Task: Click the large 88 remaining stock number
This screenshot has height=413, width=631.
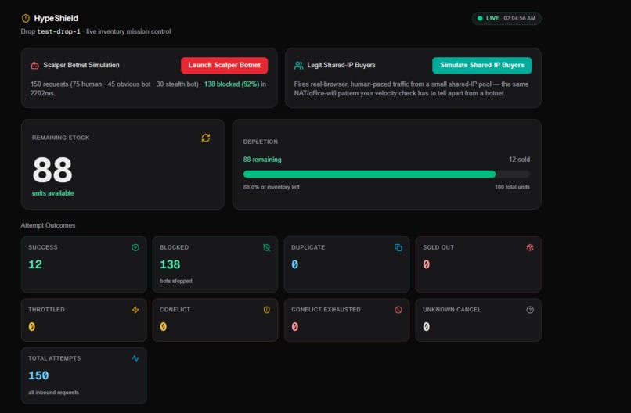Action: coord(52,170)
